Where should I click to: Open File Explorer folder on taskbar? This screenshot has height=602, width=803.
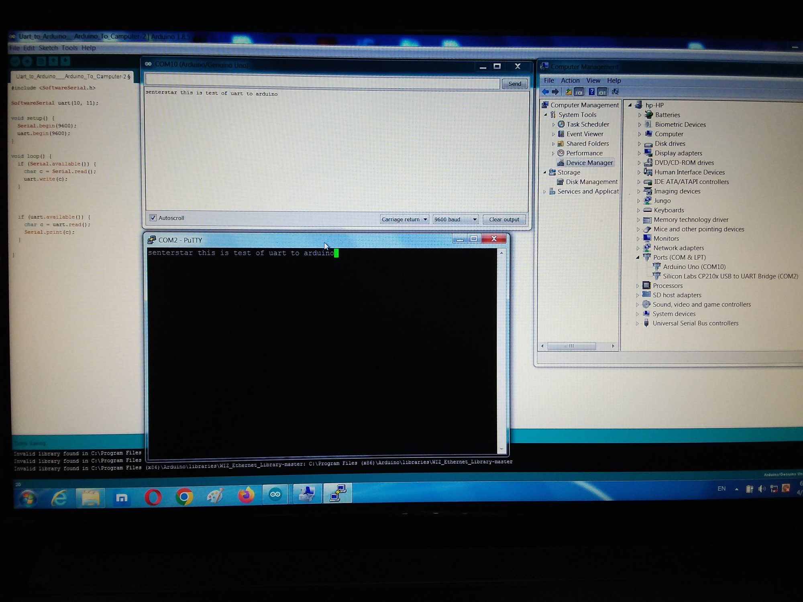tap(90, 498)
